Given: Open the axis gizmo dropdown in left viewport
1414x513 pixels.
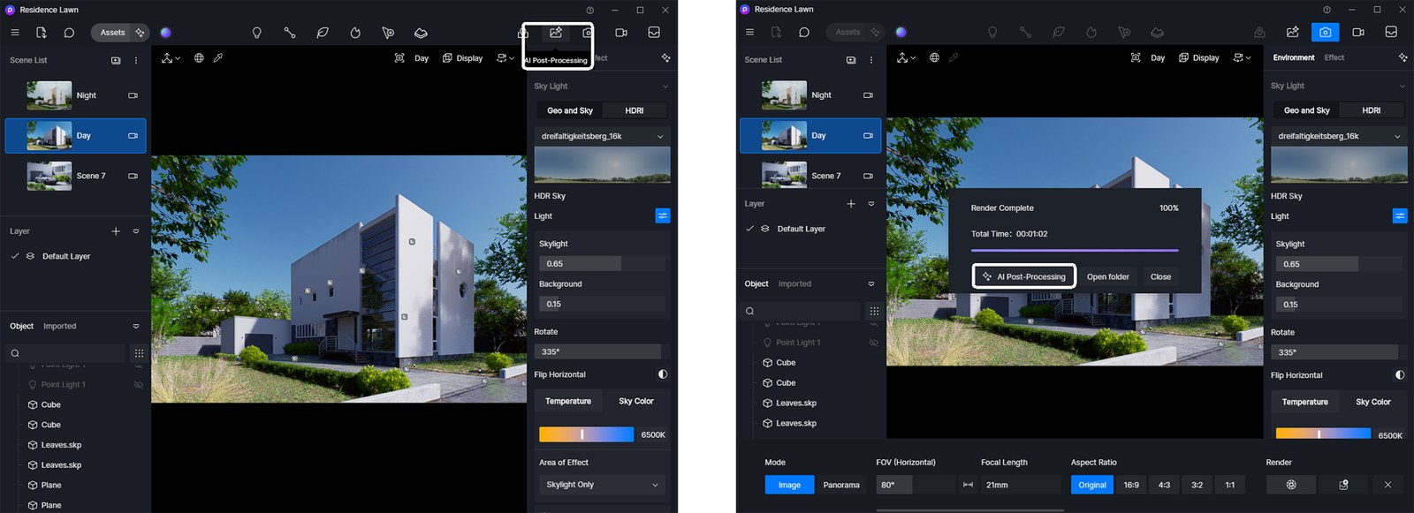Looking at the screenshot, I should [x=171, y=58].
